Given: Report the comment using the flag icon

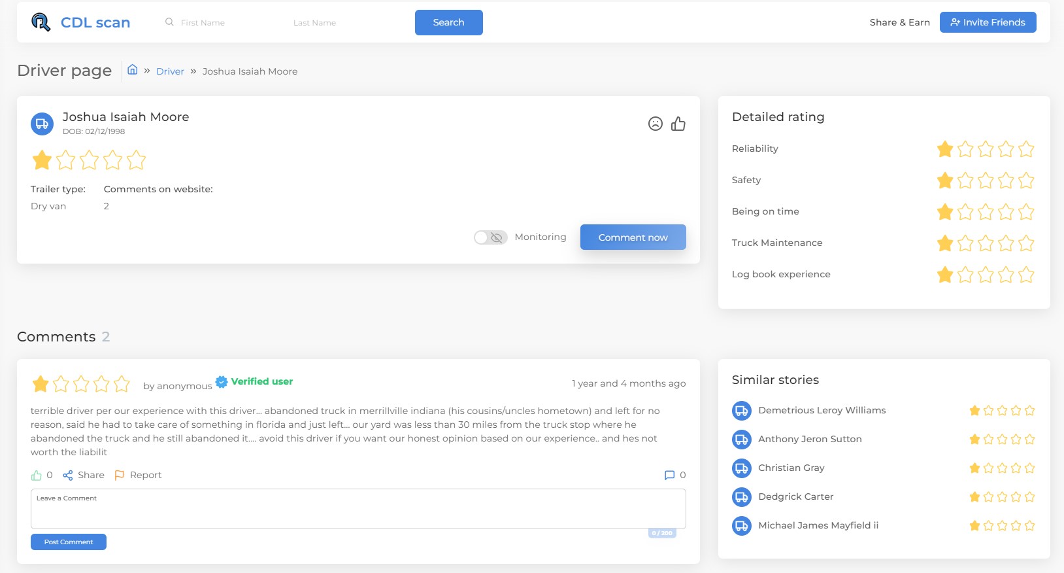Looking at the screenshot, I should [120, 476].
